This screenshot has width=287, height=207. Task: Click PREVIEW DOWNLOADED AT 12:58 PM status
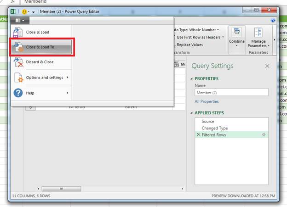(243, 196)
